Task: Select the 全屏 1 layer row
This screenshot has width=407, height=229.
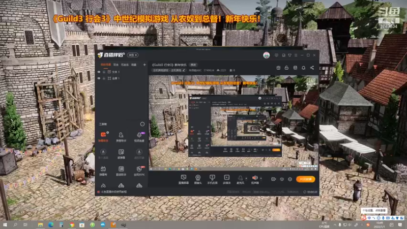Action: (122, 78)
